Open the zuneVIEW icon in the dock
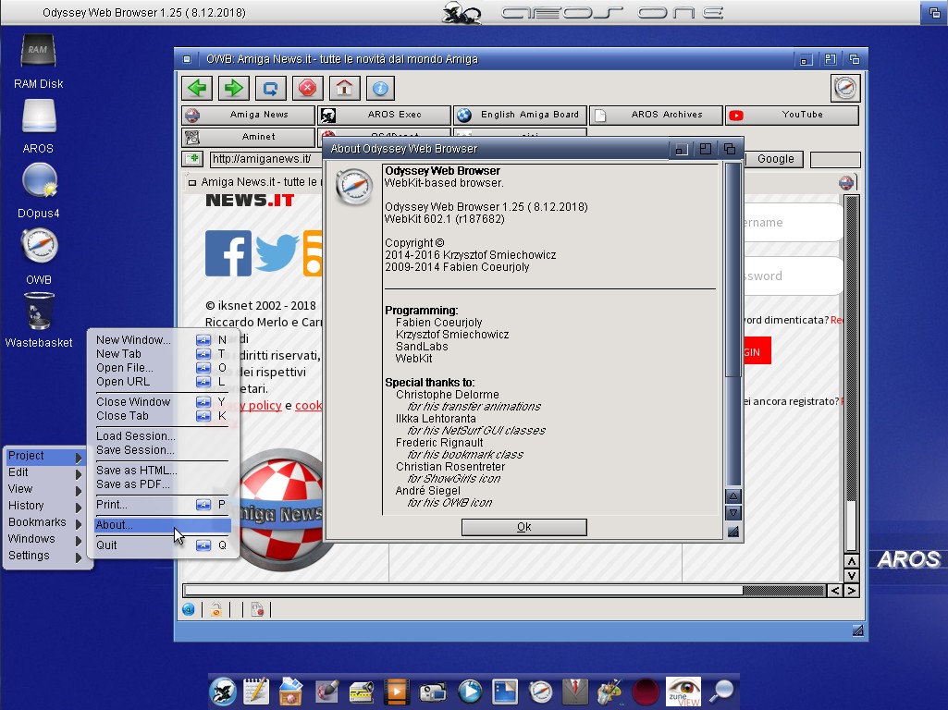This screenshot has width=948, height=710. point(683,691)
